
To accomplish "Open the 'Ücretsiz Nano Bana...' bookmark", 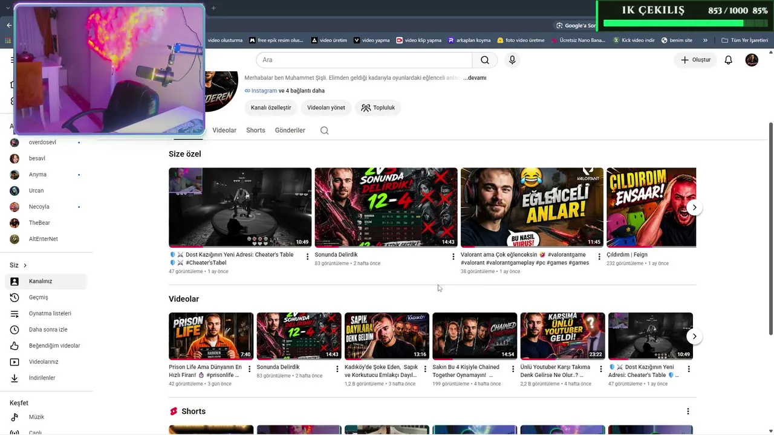I will click(577, 40).
